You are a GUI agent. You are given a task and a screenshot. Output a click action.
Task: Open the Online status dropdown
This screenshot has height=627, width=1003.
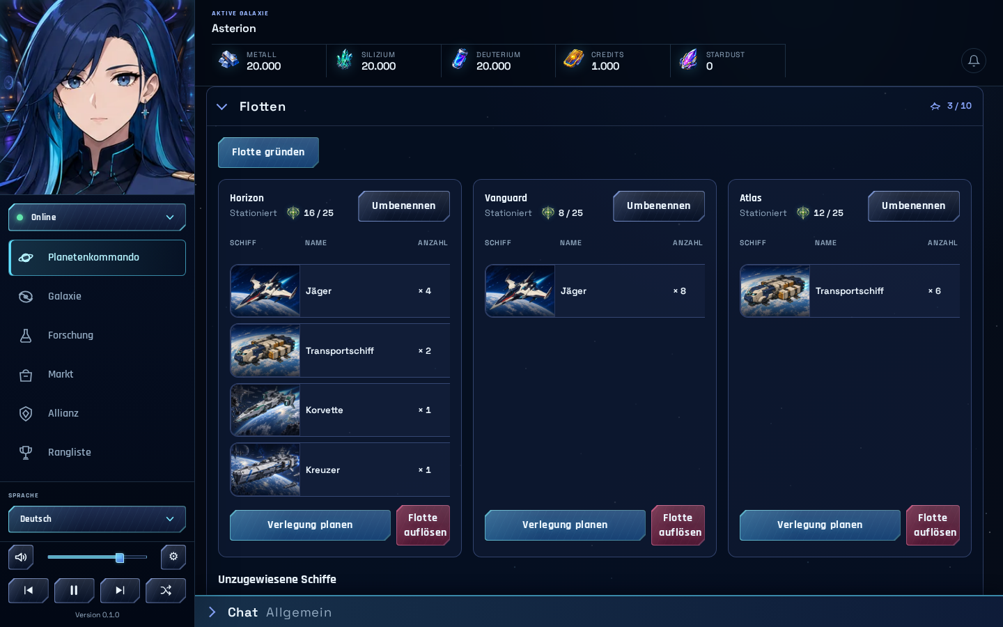coord(97,217)
